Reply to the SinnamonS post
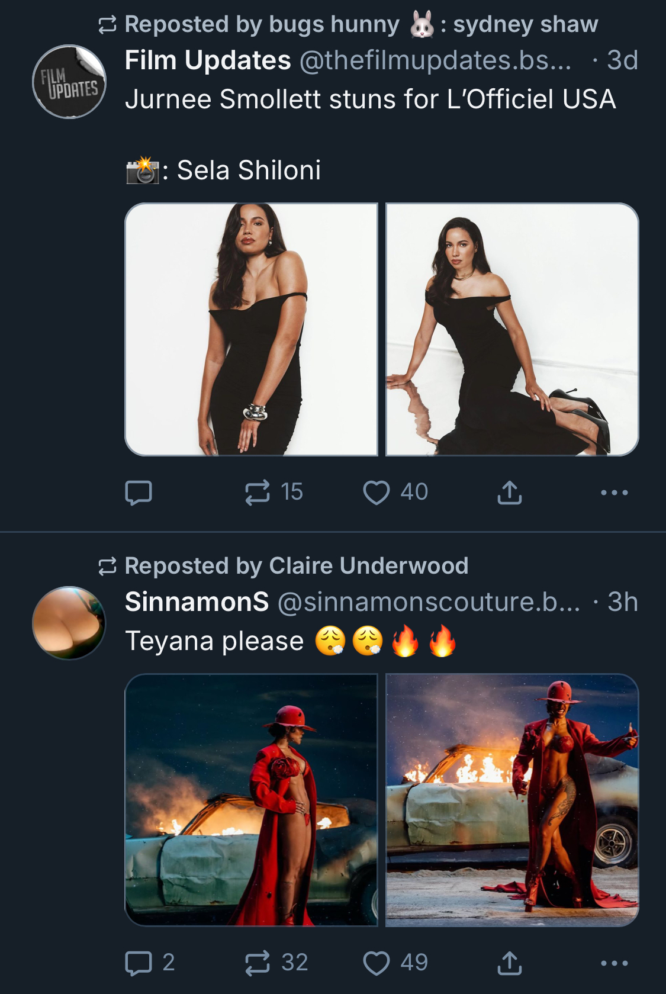666x994 pixels. point(139,963)
